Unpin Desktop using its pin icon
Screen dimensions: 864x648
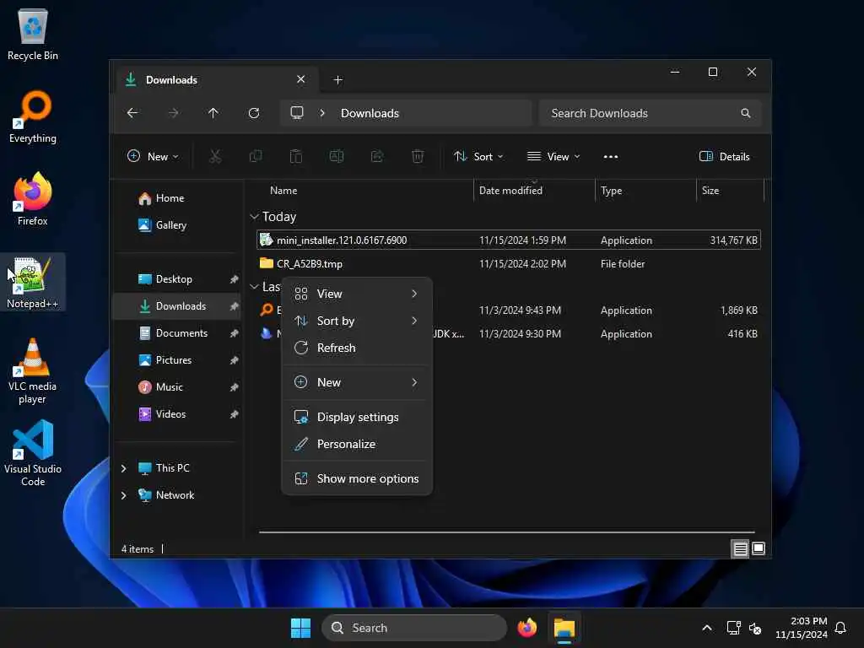point(235,279)
